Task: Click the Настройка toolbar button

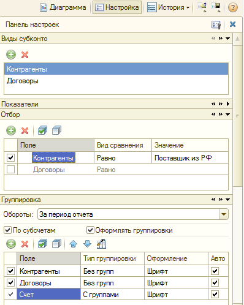Action: pyautogui.click(x=117, y=7)
